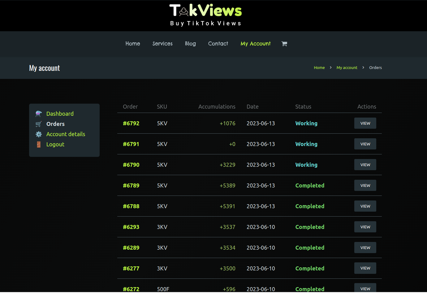Click the Orders cart icon in sidebar

click(x=39, y=124)
